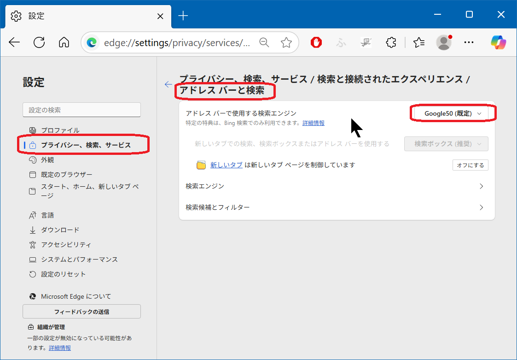
Task: Click the 設定の検索 search field
Action: click(81, 110)
